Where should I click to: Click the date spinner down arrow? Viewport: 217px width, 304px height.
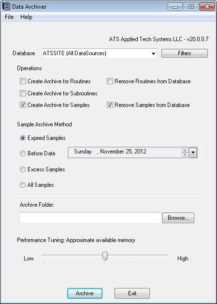pos(185,154)
